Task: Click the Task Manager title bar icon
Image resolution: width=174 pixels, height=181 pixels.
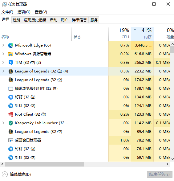Action: pyautogui.click(x=4, y=4)
